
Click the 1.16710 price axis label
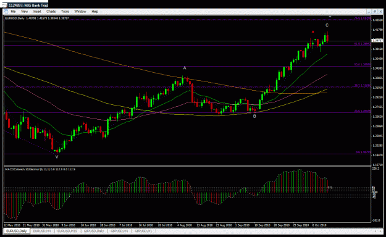pos(378,165)
